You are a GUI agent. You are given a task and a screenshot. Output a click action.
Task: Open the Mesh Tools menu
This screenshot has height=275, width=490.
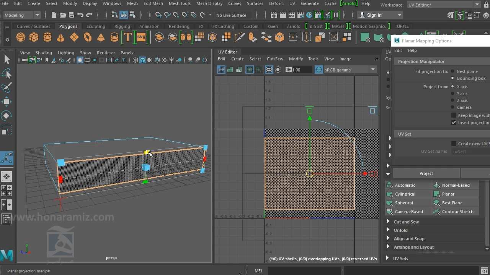click(180, 3)
